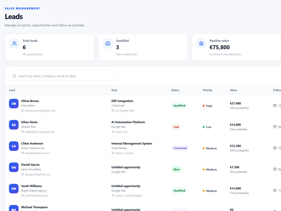The height and width of the screenshot is (211, 281).
Task: Click Qualified status badge for Sarah Williams
Action: [179, 190]
